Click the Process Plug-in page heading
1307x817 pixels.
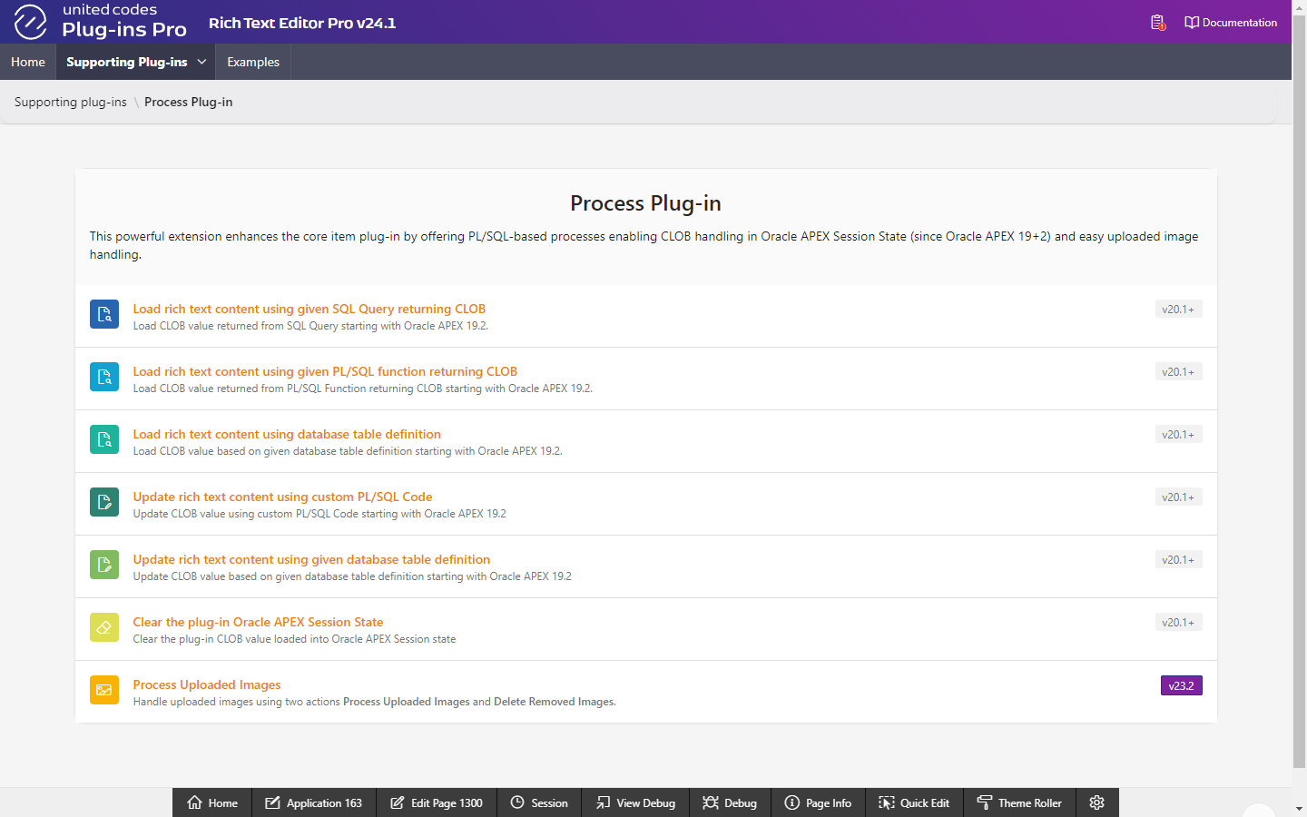coord(645,203)
